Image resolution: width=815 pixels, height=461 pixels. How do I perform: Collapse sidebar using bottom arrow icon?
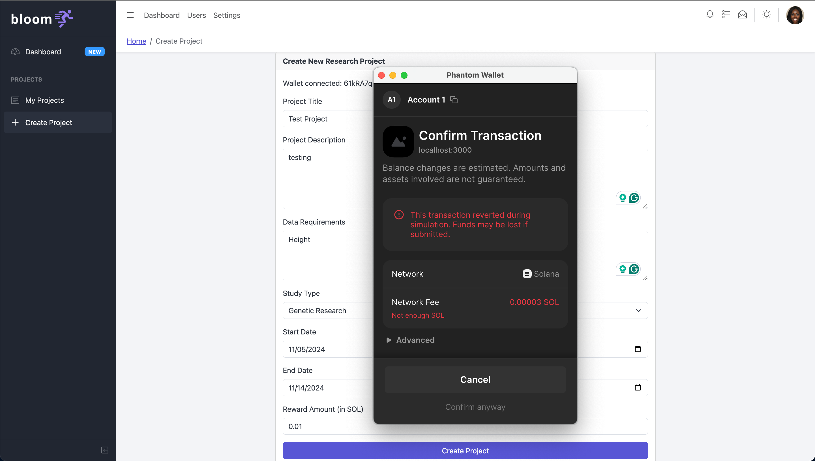click(105, 450)
